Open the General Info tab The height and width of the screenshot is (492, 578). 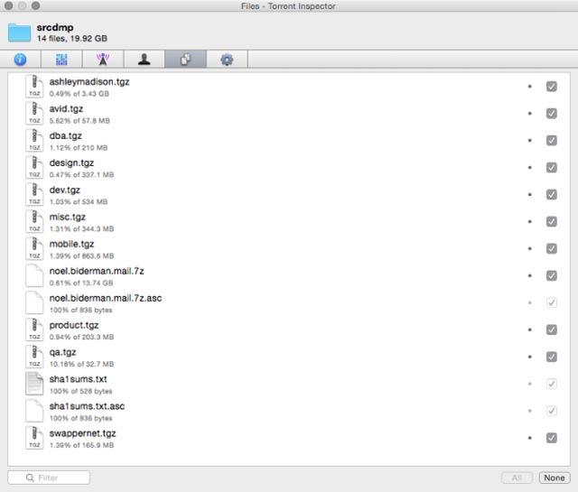(x=20, y=60)
